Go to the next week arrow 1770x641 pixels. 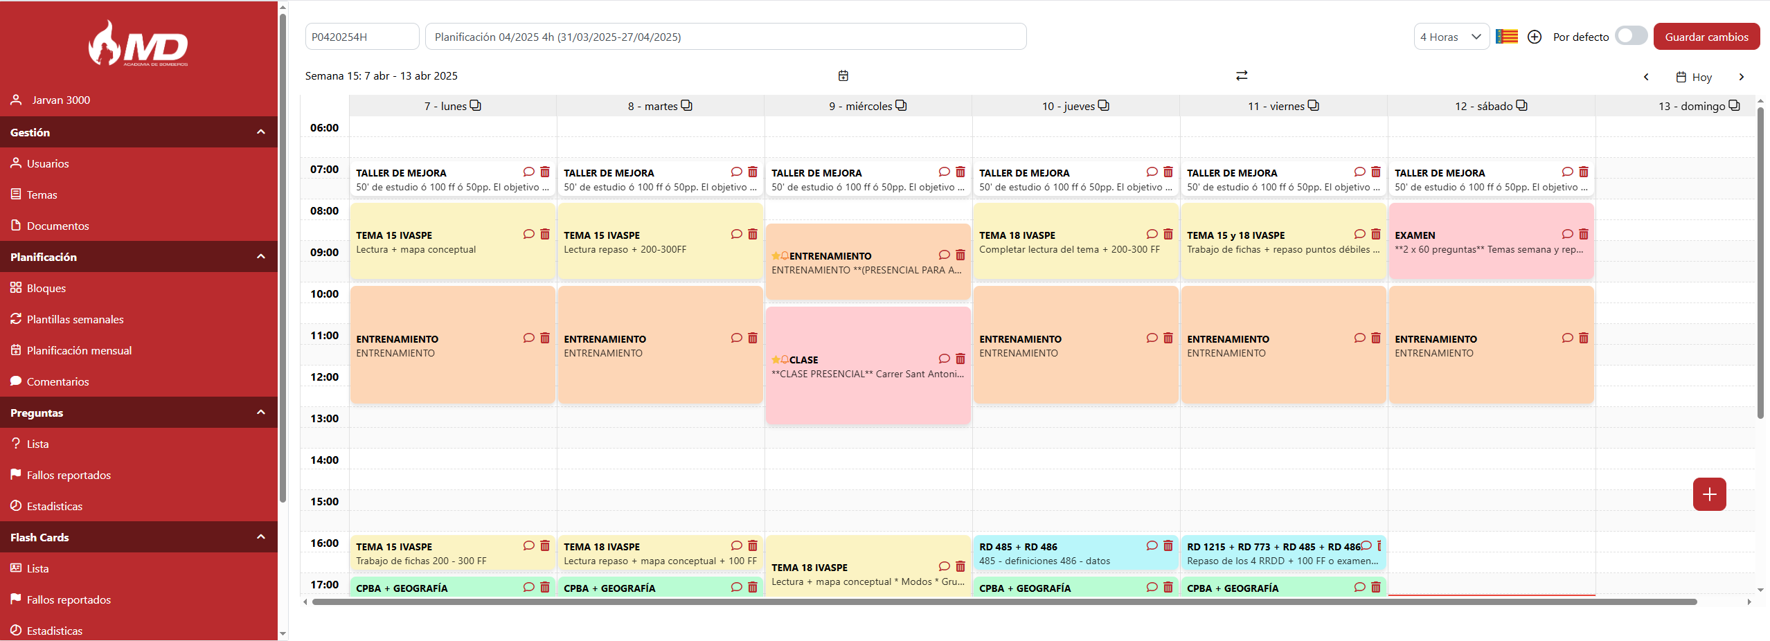[x=1742, y=77]
